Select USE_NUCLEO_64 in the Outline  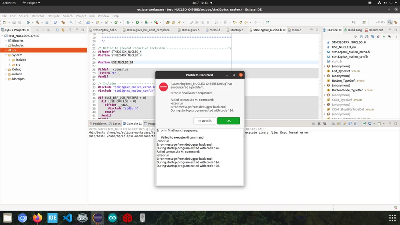click(344, 47)
